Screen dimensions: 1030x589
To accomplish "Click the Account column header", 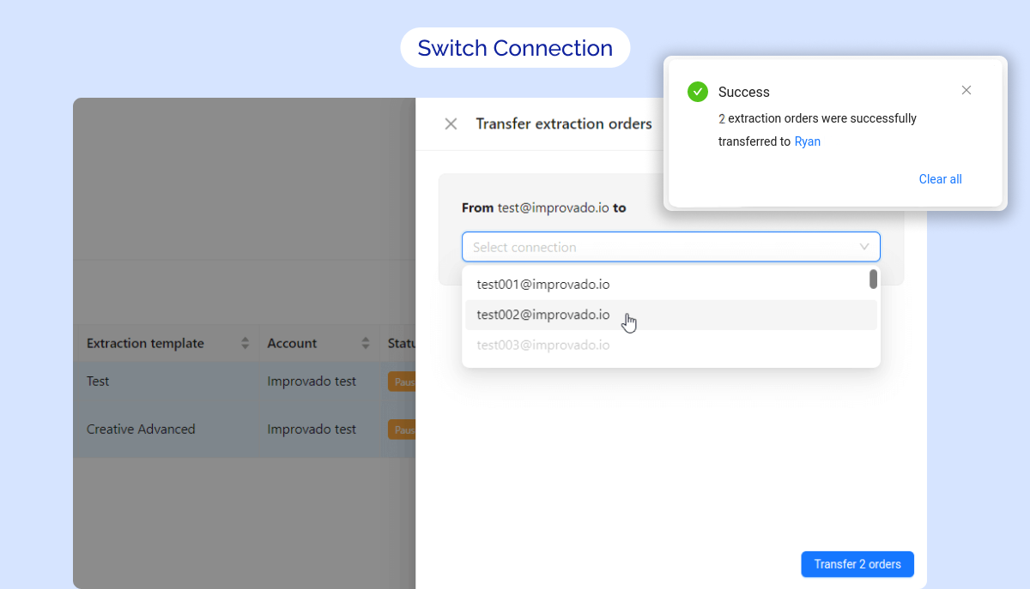I will pos(292,344).
